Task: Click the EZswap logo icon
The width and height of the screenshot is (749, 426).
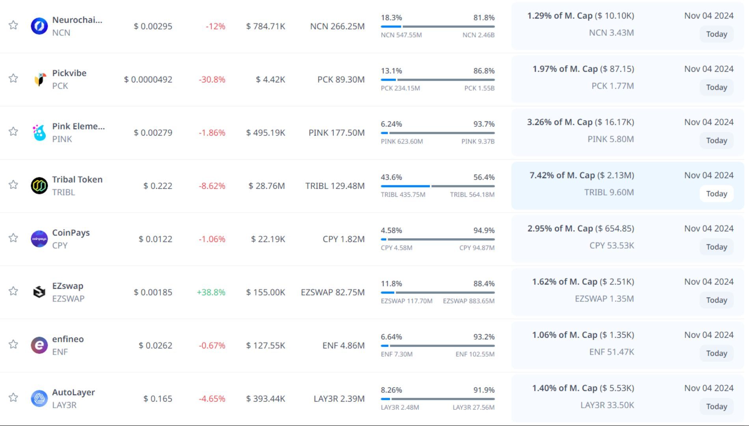Action: [x=39, y=292]
